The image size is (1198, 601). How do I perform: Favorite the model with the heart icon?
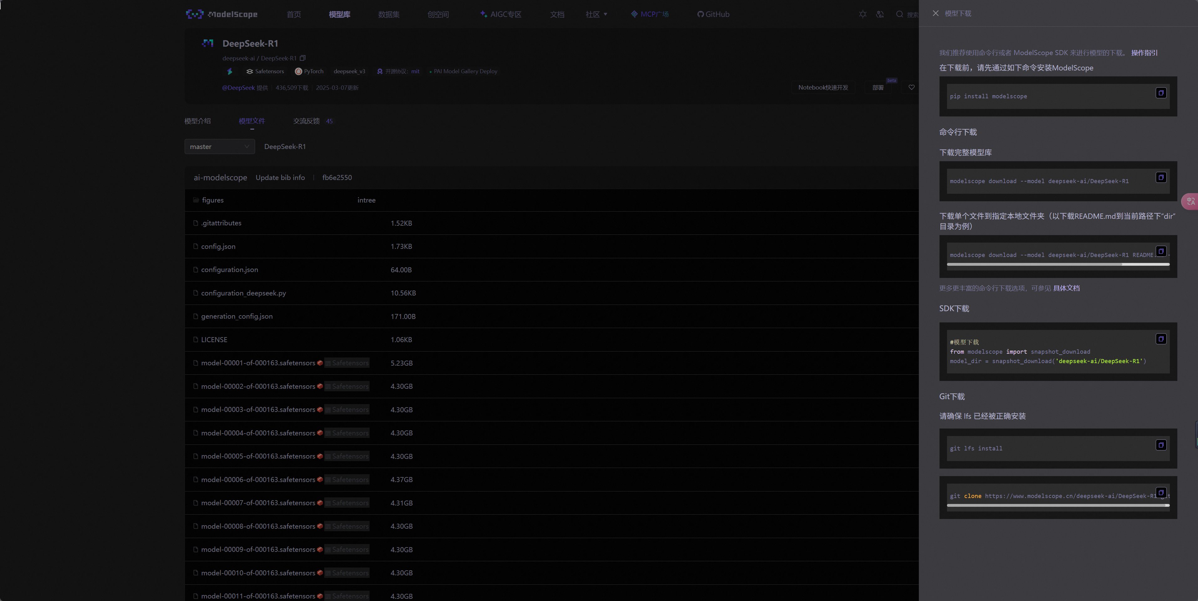pos(912,87)
